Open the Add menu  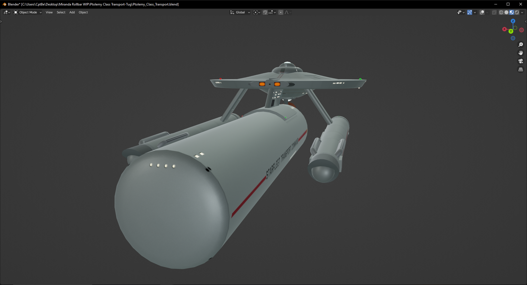pos(72,12)
